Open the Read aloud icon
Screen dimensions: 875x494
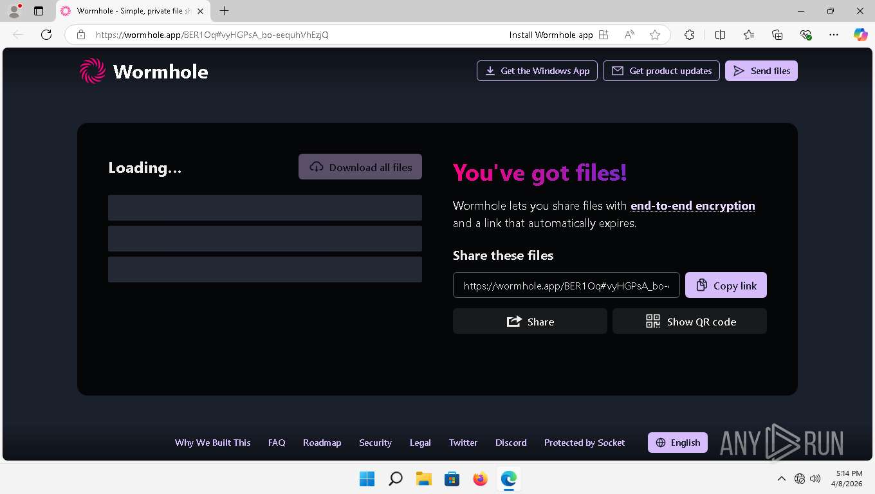[x=630, y=35]
